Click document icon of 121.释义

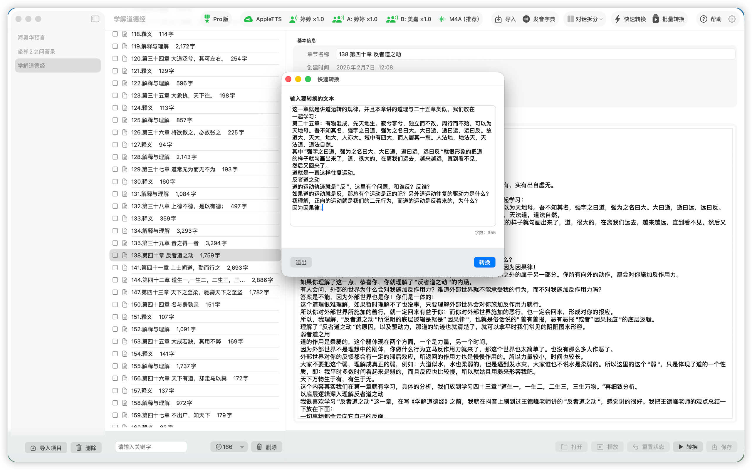[125, 71]
